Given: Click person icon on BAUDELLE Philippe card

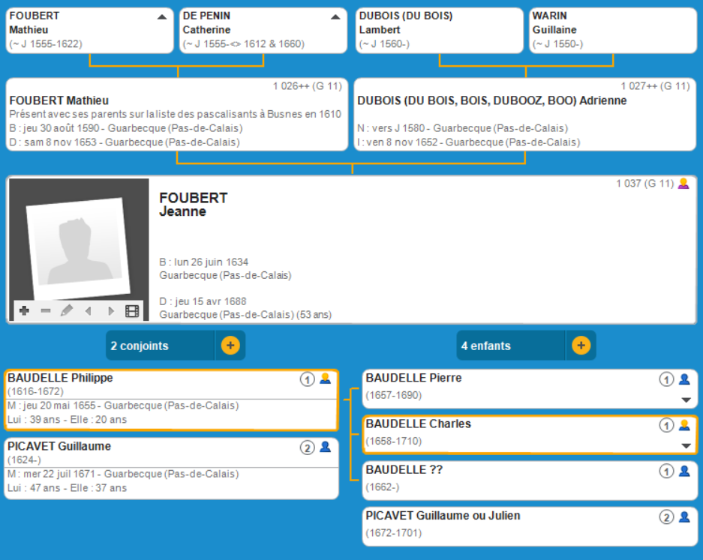Looking at the screenshot, I should pos(325,379).
